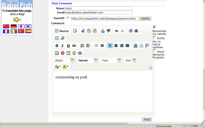This screenshot has height=128, width=205.
Task: Translate page with Portuguese flag
Action: coord(21,31)
